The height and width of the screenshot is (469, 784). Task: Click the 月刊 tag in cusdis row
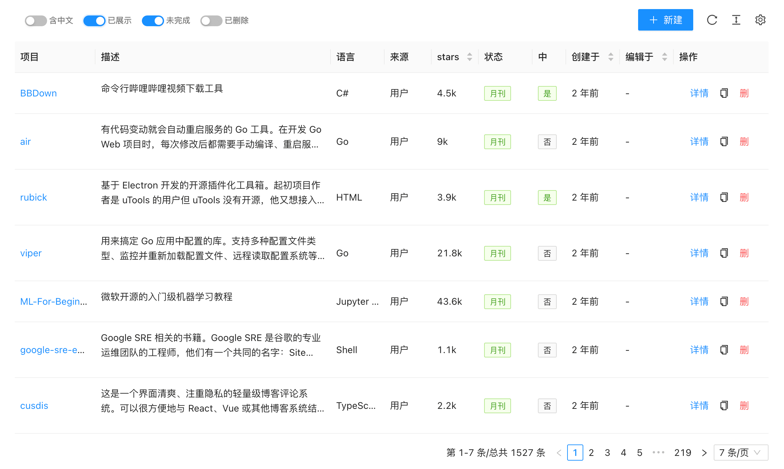tap(498, 406)
